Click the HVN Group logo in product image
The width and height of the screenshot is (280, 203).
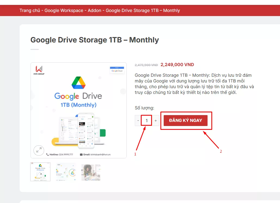pyautogui.click(x=39, y=70)
